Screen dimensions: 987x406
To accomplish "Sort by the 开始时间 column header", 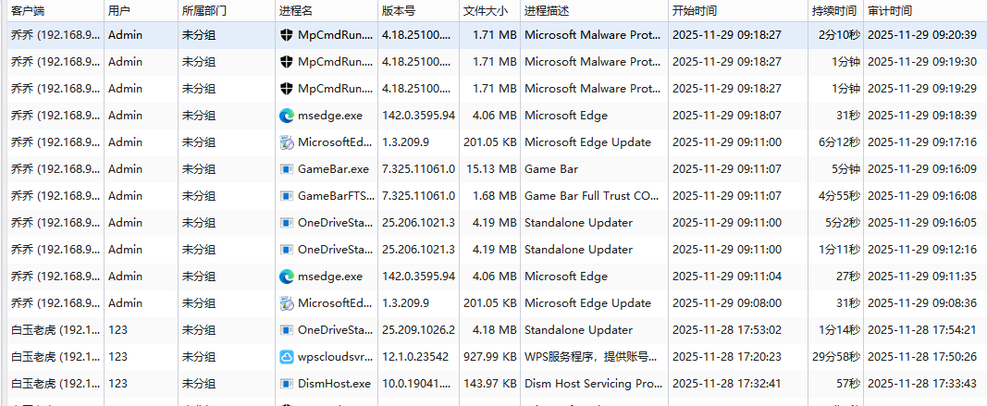I will [695, 11].
